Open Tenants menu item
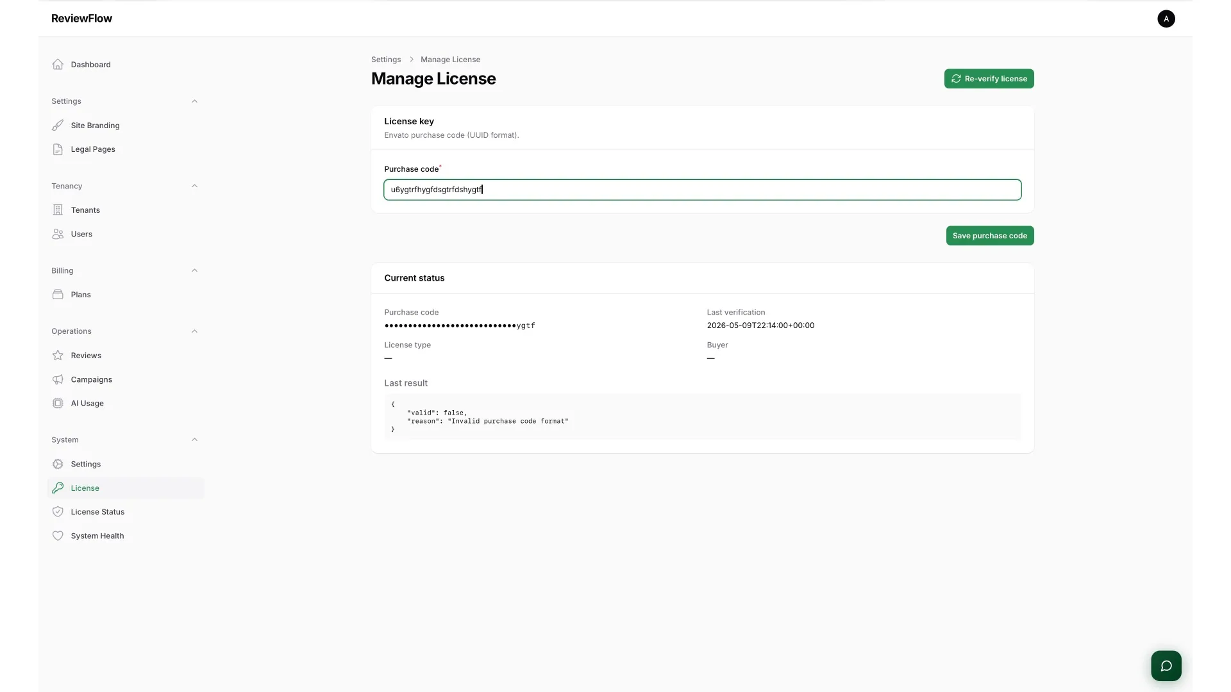The height and width of the screenshot is (692, 1231). (x=126, y=210)
